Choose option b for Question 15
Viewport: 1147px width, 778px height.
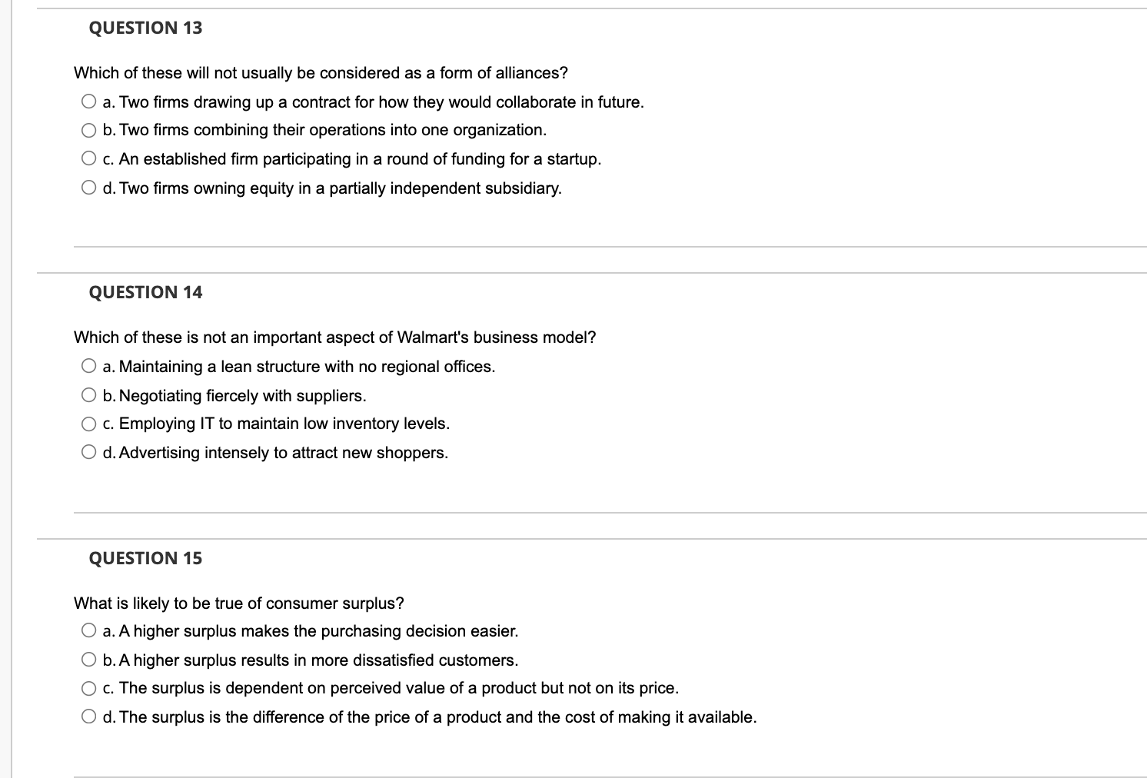point(88,659)
